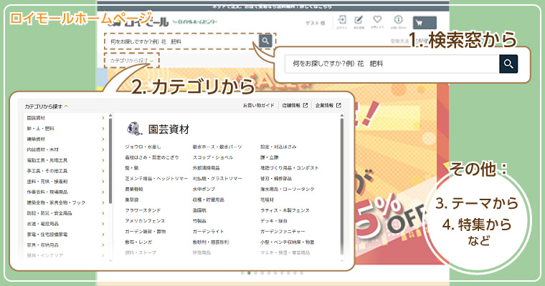Click the search magnifier in the website header

pyautogui.click(x=265, y=41)
